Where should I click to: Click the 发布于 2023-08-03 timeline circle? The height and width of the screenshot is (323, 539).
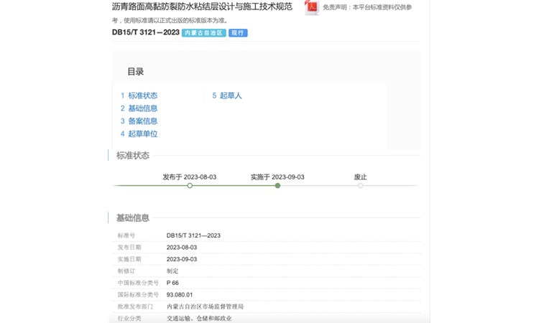190,186
